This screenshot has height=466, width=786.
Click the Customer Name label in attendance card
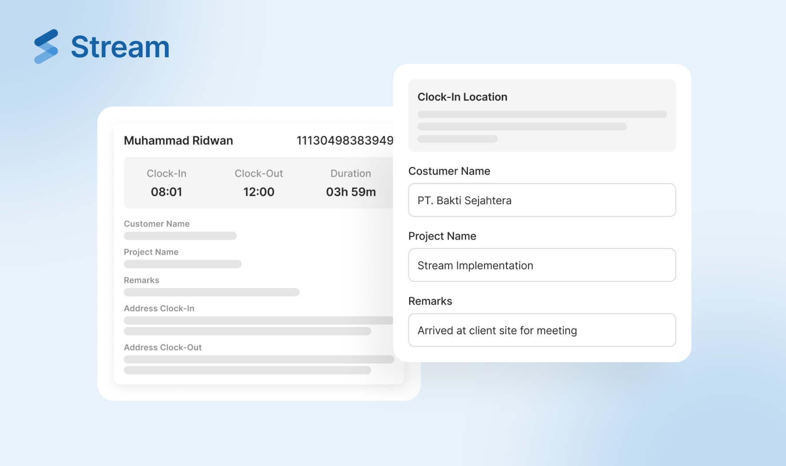coord(156,224)
